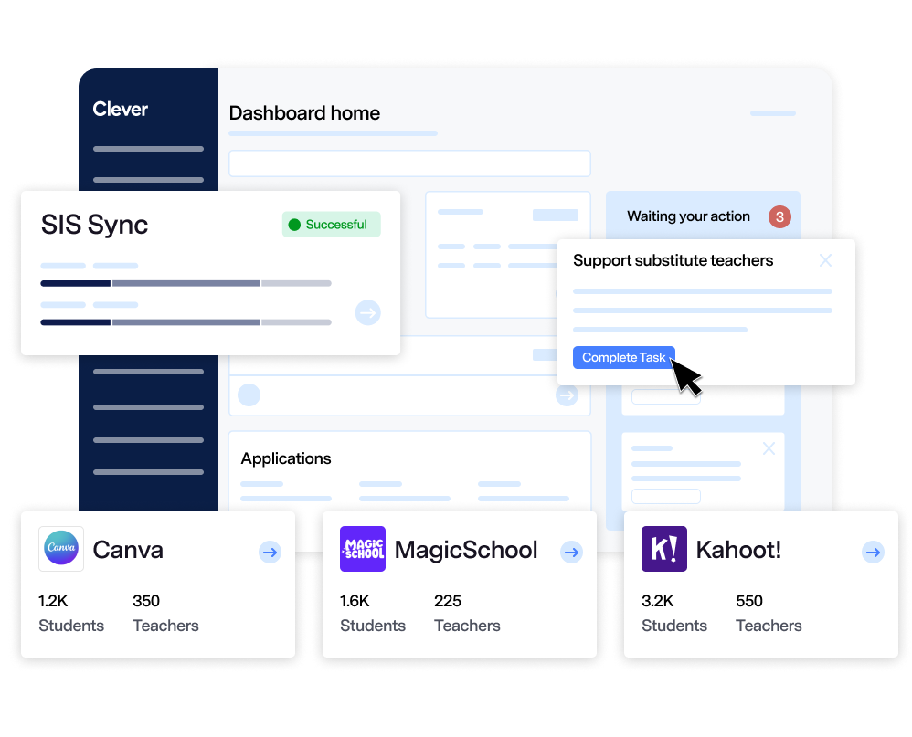Click the Kahoot! app logo icon

664,549
